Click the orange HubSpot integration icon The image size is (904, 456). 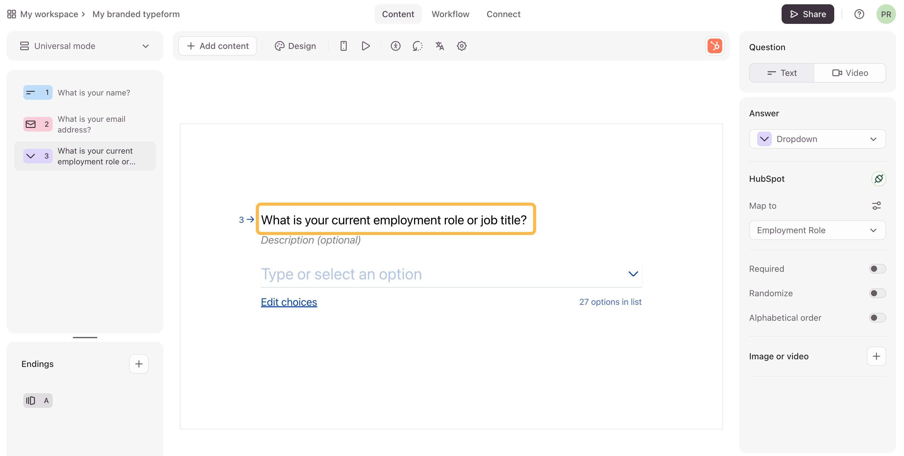[x=715, y=46]
